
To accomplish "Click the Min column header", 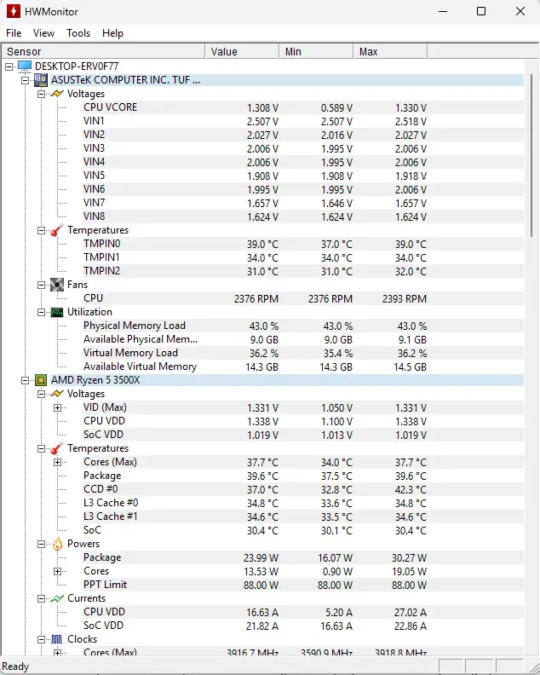I will pos(316,52).
